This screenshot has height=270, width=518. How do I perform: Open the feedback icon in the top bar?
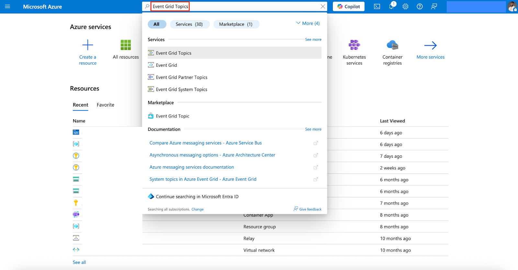[434, 6]
